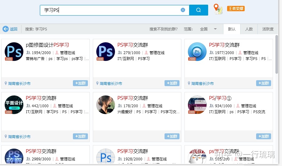Join the 1977/2000 member PS学习交流群
The image size is (282, 166).
(264, 83)
